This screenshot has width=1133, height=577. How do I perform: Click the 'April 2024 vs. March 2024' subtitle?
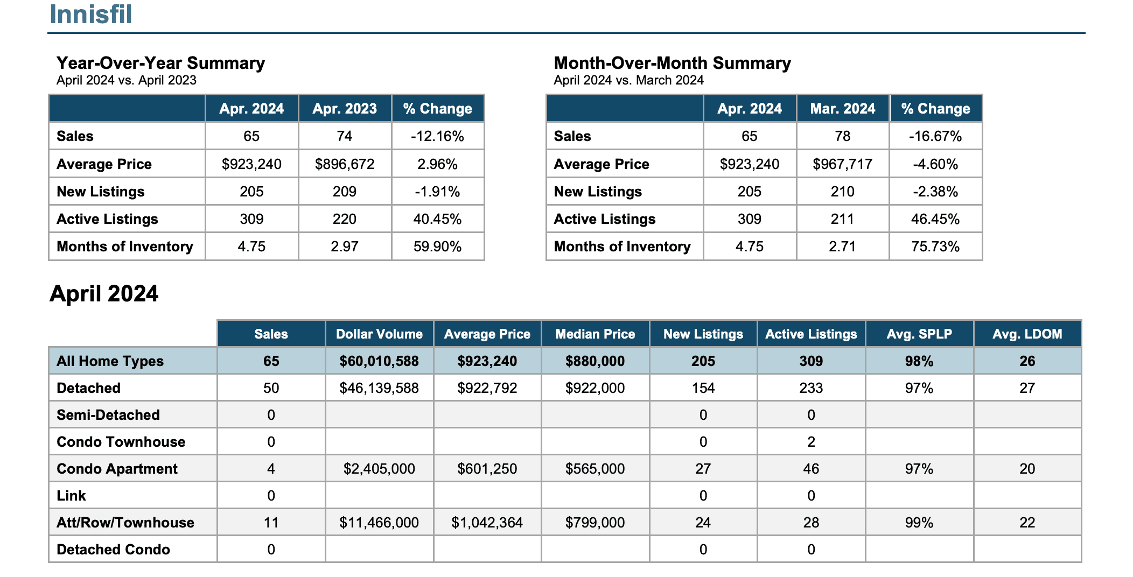coord(628,80)
